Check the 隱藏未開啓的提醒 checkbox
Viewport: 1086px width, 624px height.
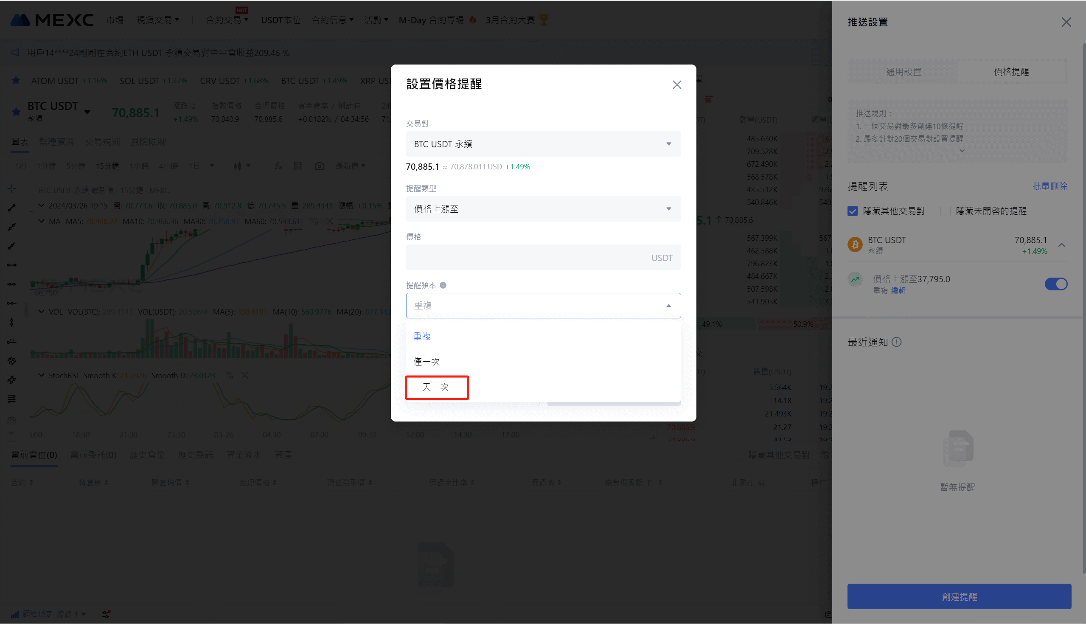946,211
